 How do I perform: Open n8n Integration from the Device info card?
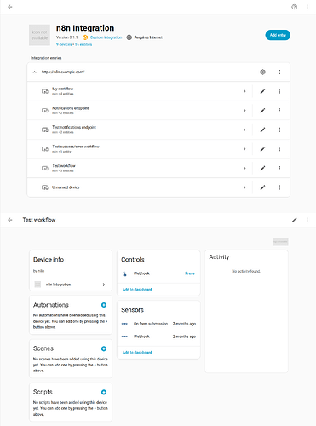click(71, 285)
